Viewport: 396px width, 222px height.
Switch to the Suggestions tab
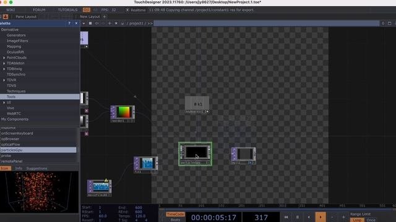(x=37, y=168)
